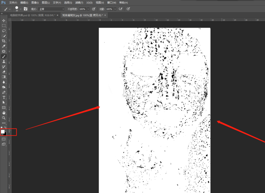Select the Eraser tool
This screenshot has width=265, height=193.
coord(4,72)
